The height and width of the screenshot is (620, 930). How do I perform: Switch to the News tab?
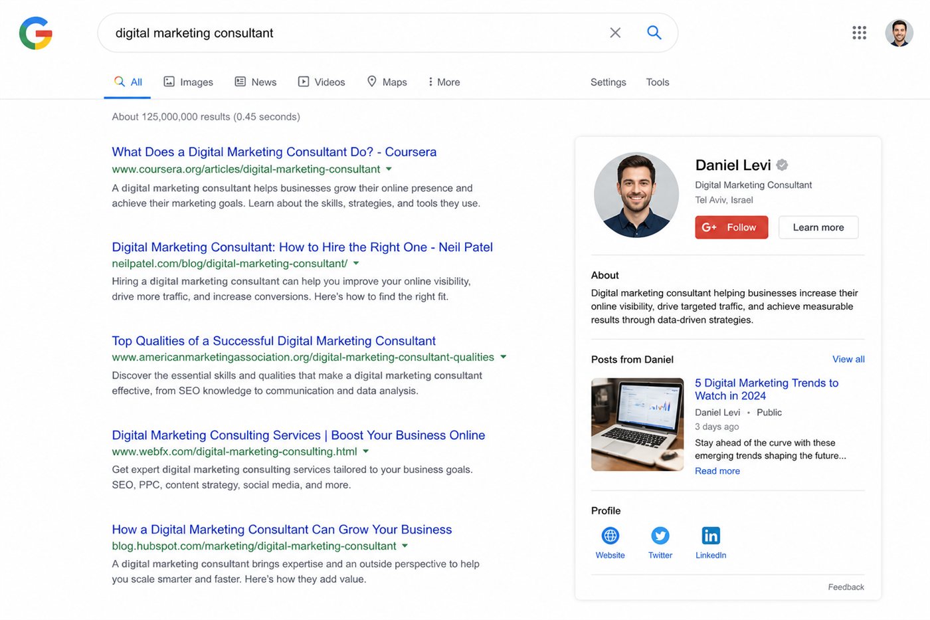tap(255, 82)
